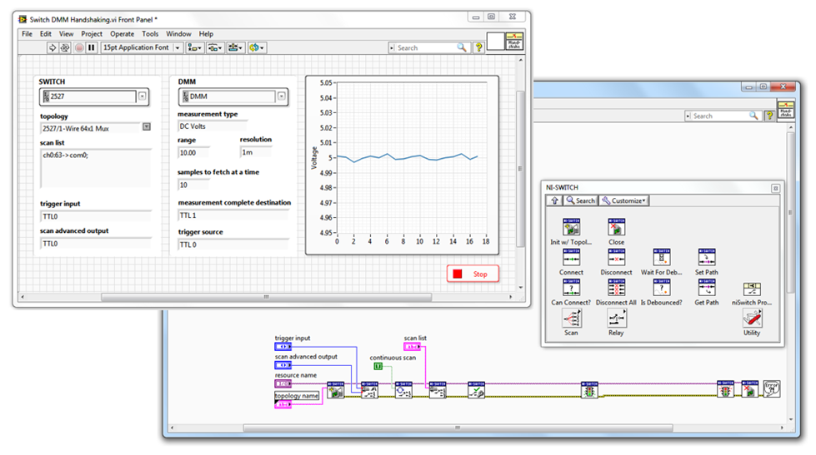The image size is (816, 455).
Task: Choose the Wait For Debounce VI icon
Action: coord(661,258)
